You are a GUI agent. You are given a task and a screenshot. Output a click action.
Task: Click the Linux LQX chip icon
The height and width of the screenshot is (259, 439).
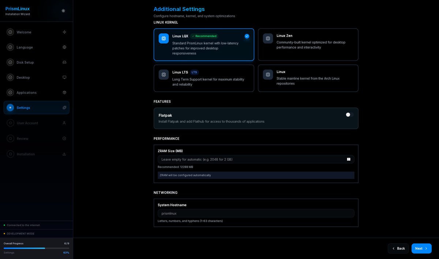(x=164, y=38)
